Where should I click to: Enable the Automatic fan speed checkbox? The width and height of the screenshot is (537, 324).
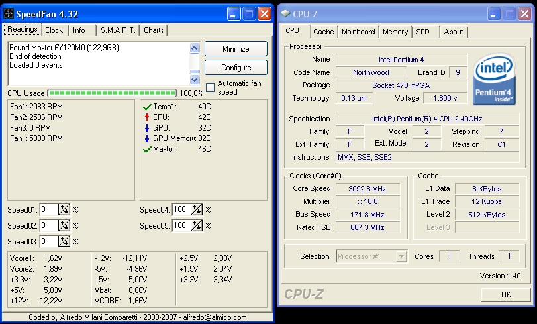(211, 87)
